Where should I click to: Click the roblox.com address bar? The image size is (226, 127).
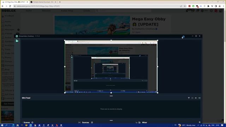click(x=96, y=6)
